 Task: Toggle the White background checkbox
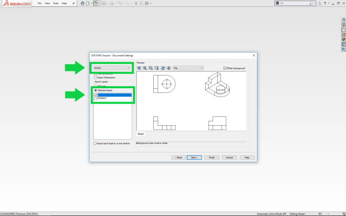(x=225, y=68)
